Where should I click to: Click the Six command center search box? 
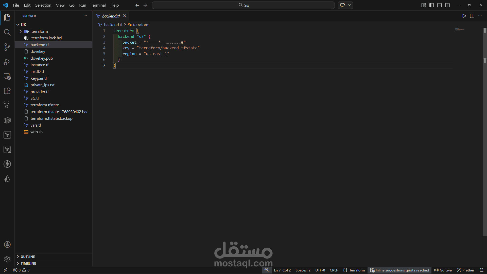(243, 5)
